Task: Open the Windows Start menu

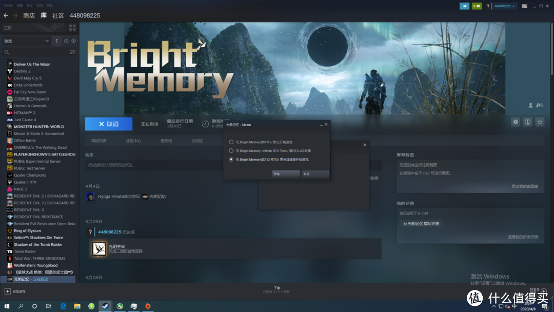Action: click(x=7, y=306)
